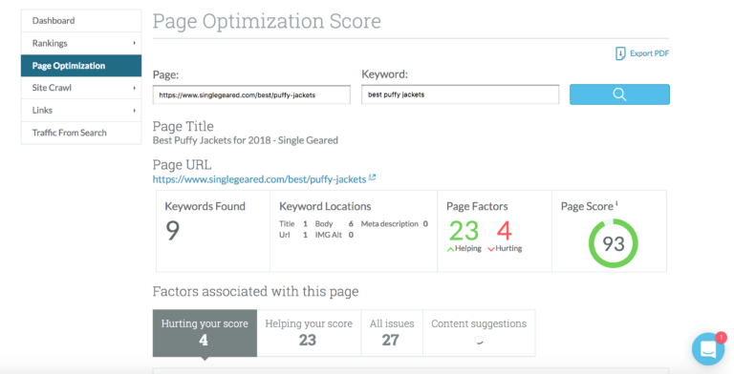Screen dimensions: 734x374
Task: Open the Site Crawl sidebar item
Action: click(x=81, y=88)
